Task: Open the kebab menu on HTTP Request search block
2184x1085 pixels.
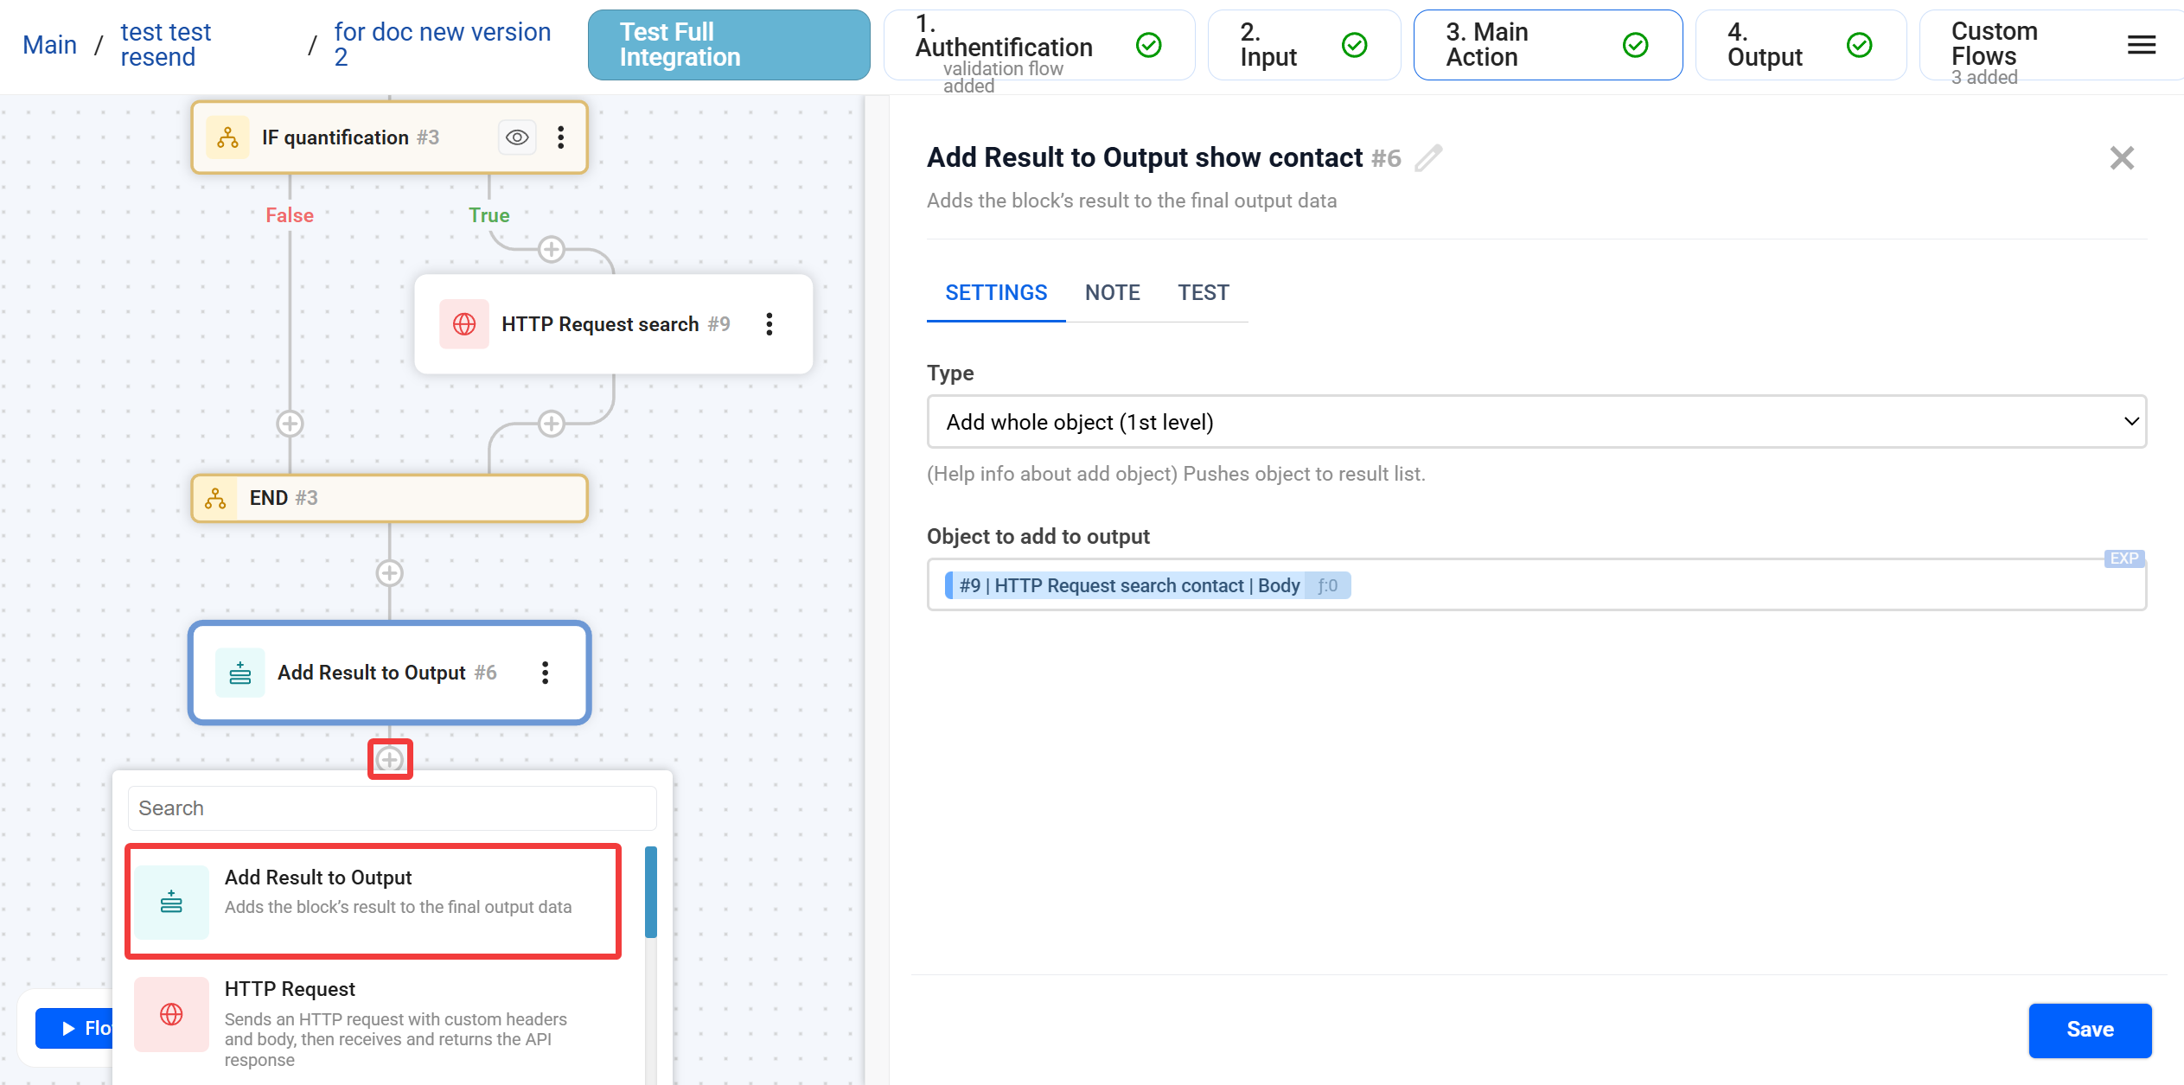Action: point(770,324)
